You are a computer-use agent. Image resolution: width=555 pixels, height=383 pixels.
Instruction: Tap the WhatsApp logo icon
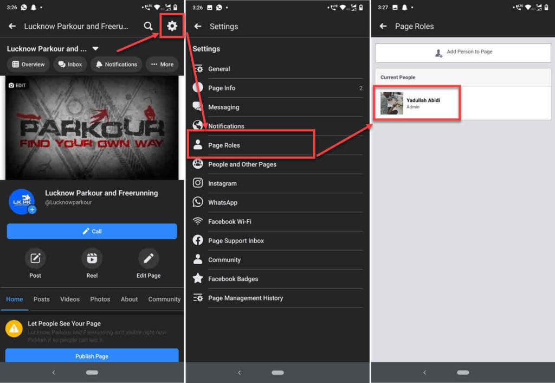pos(198,202)
